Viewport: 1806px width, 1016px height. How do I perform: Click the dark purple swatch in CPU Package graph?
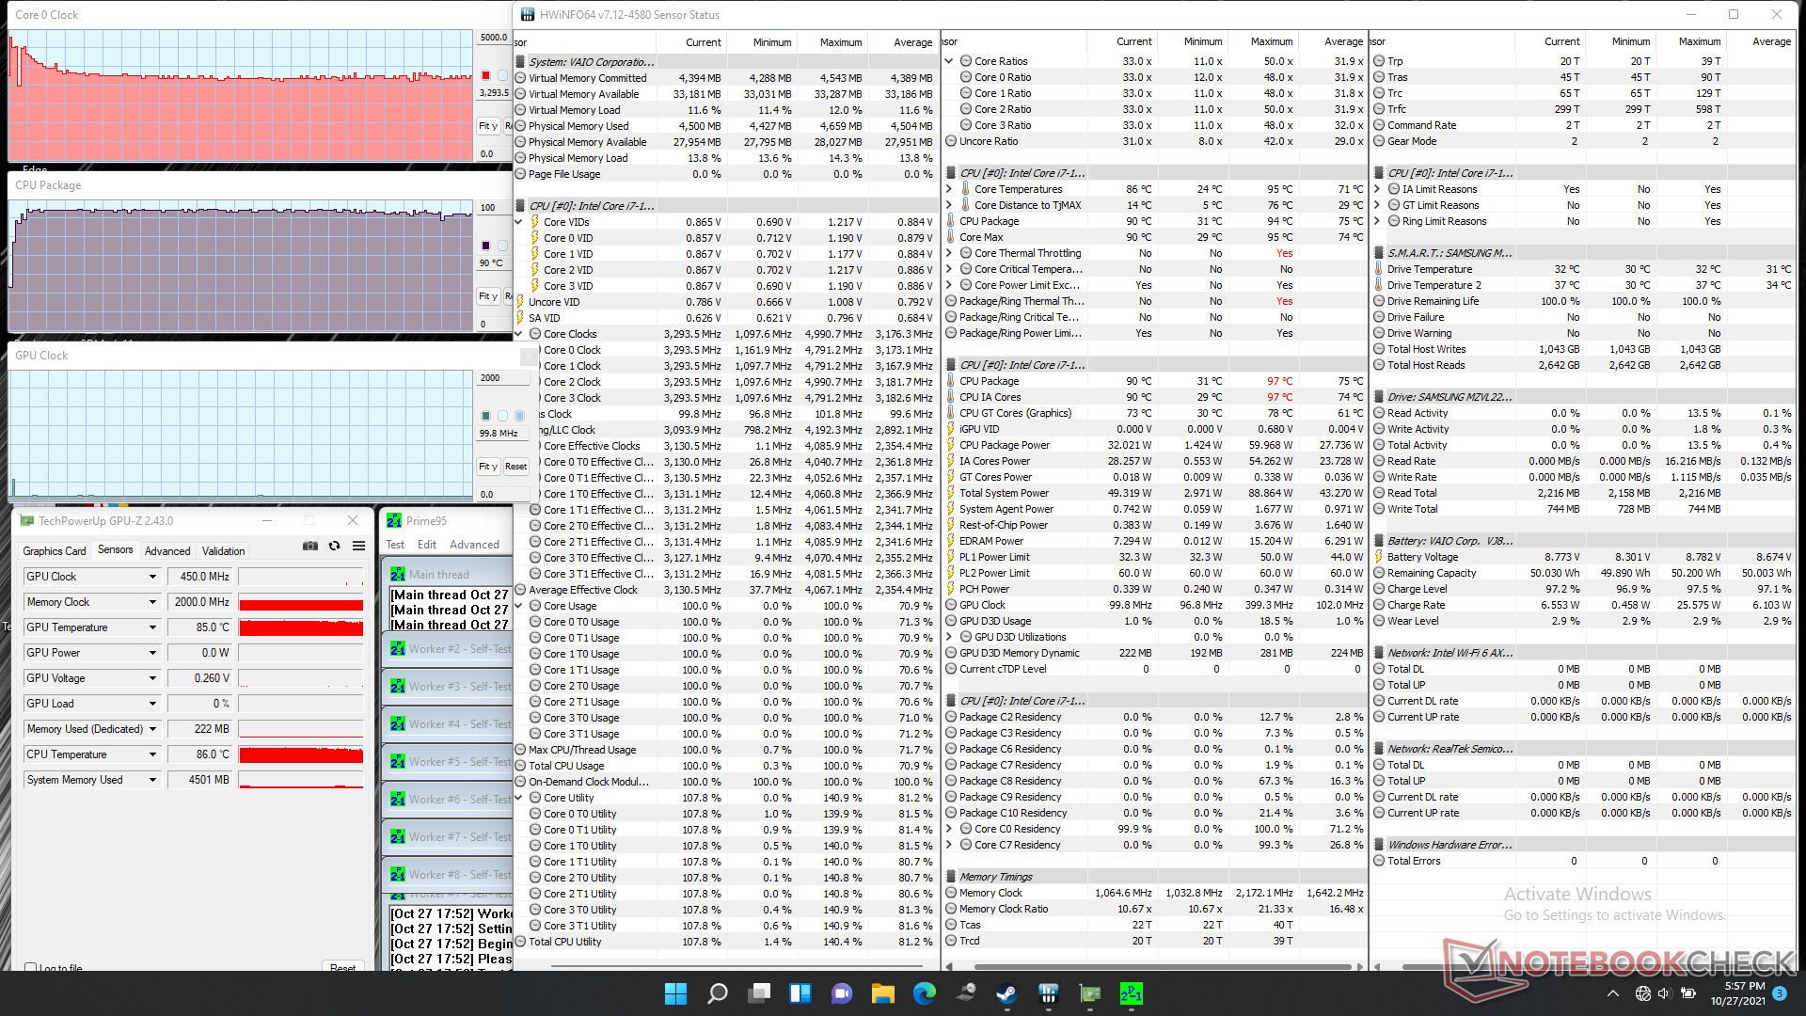[x=485, y=246]
